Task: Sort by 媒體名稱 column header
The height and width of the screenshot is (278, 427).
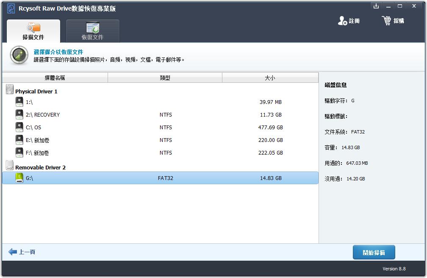Action: click(x=55, y=78)
